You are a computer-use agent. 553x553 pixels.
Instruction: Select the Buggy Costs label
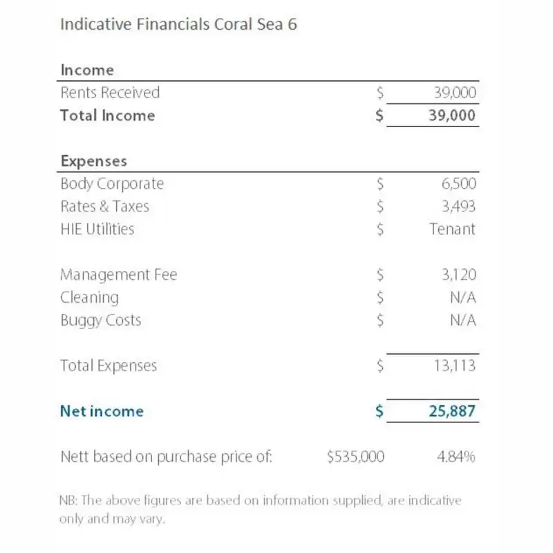tap(100, 320)
